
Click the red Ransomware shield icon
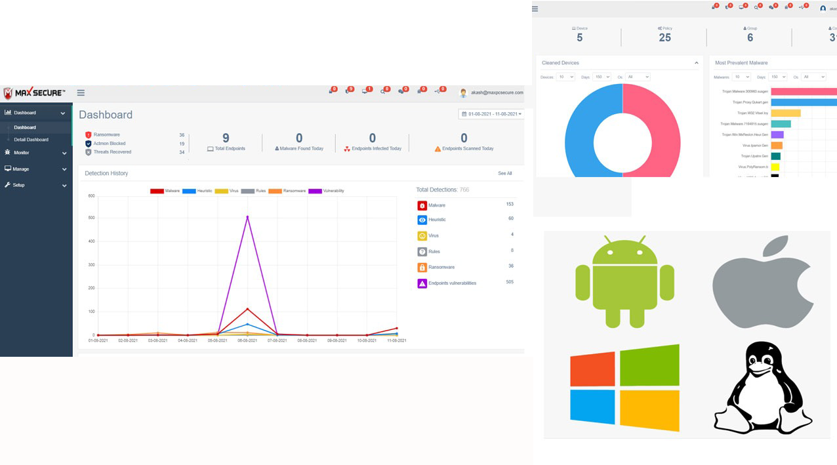coord(89,135)
